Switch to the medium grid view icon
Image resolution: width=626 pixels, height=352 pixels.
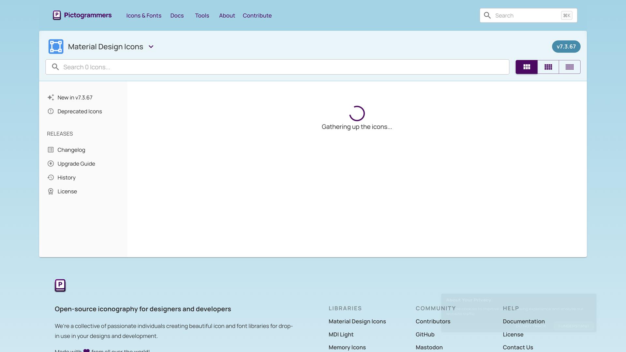coord(548,67)
